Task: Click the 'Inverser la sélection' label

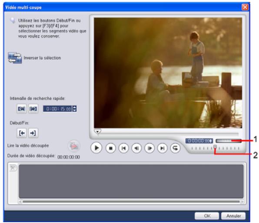Action: (42, 58)
